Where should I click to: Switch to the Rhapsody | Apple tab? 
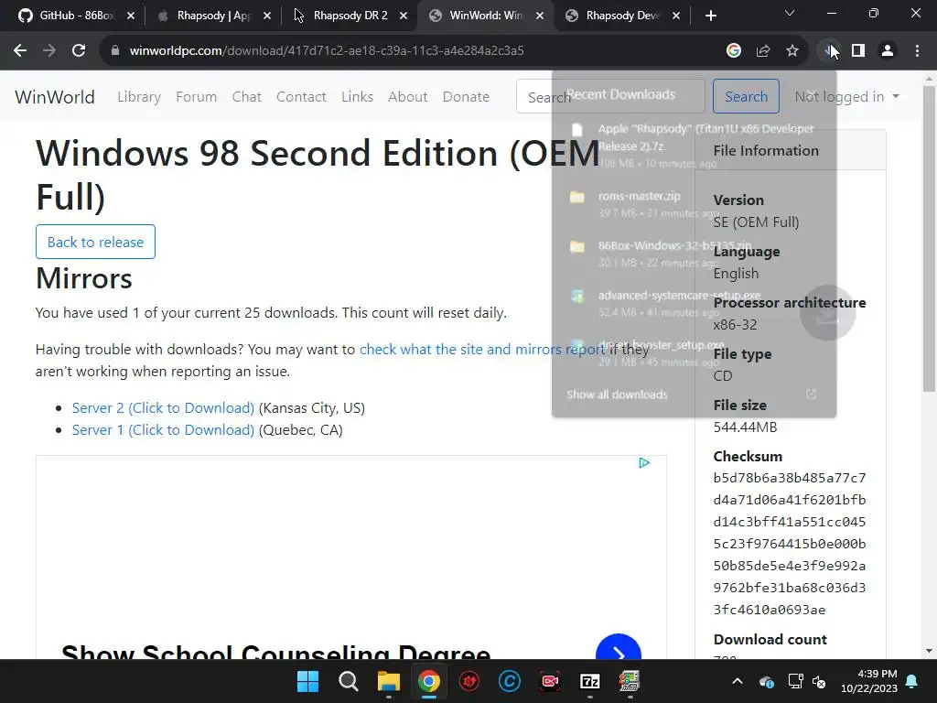212,16
